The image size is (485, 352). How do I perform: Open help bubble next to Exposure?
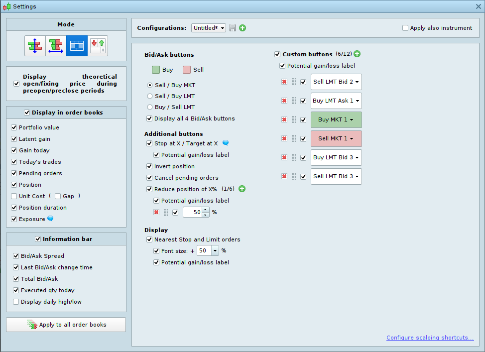coord(50,219)
